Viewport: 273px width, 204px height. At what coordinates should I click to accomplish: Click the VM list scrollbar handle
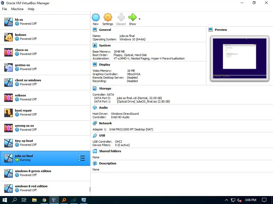coord(90,189)
